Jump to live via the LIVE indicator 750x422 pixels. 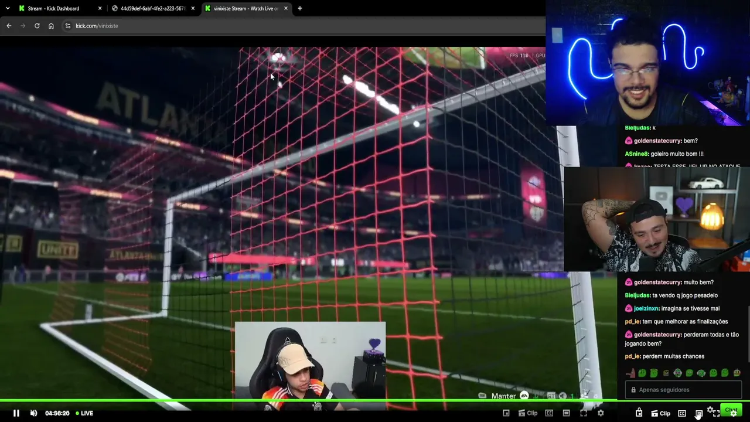click(x=84, y=413)
